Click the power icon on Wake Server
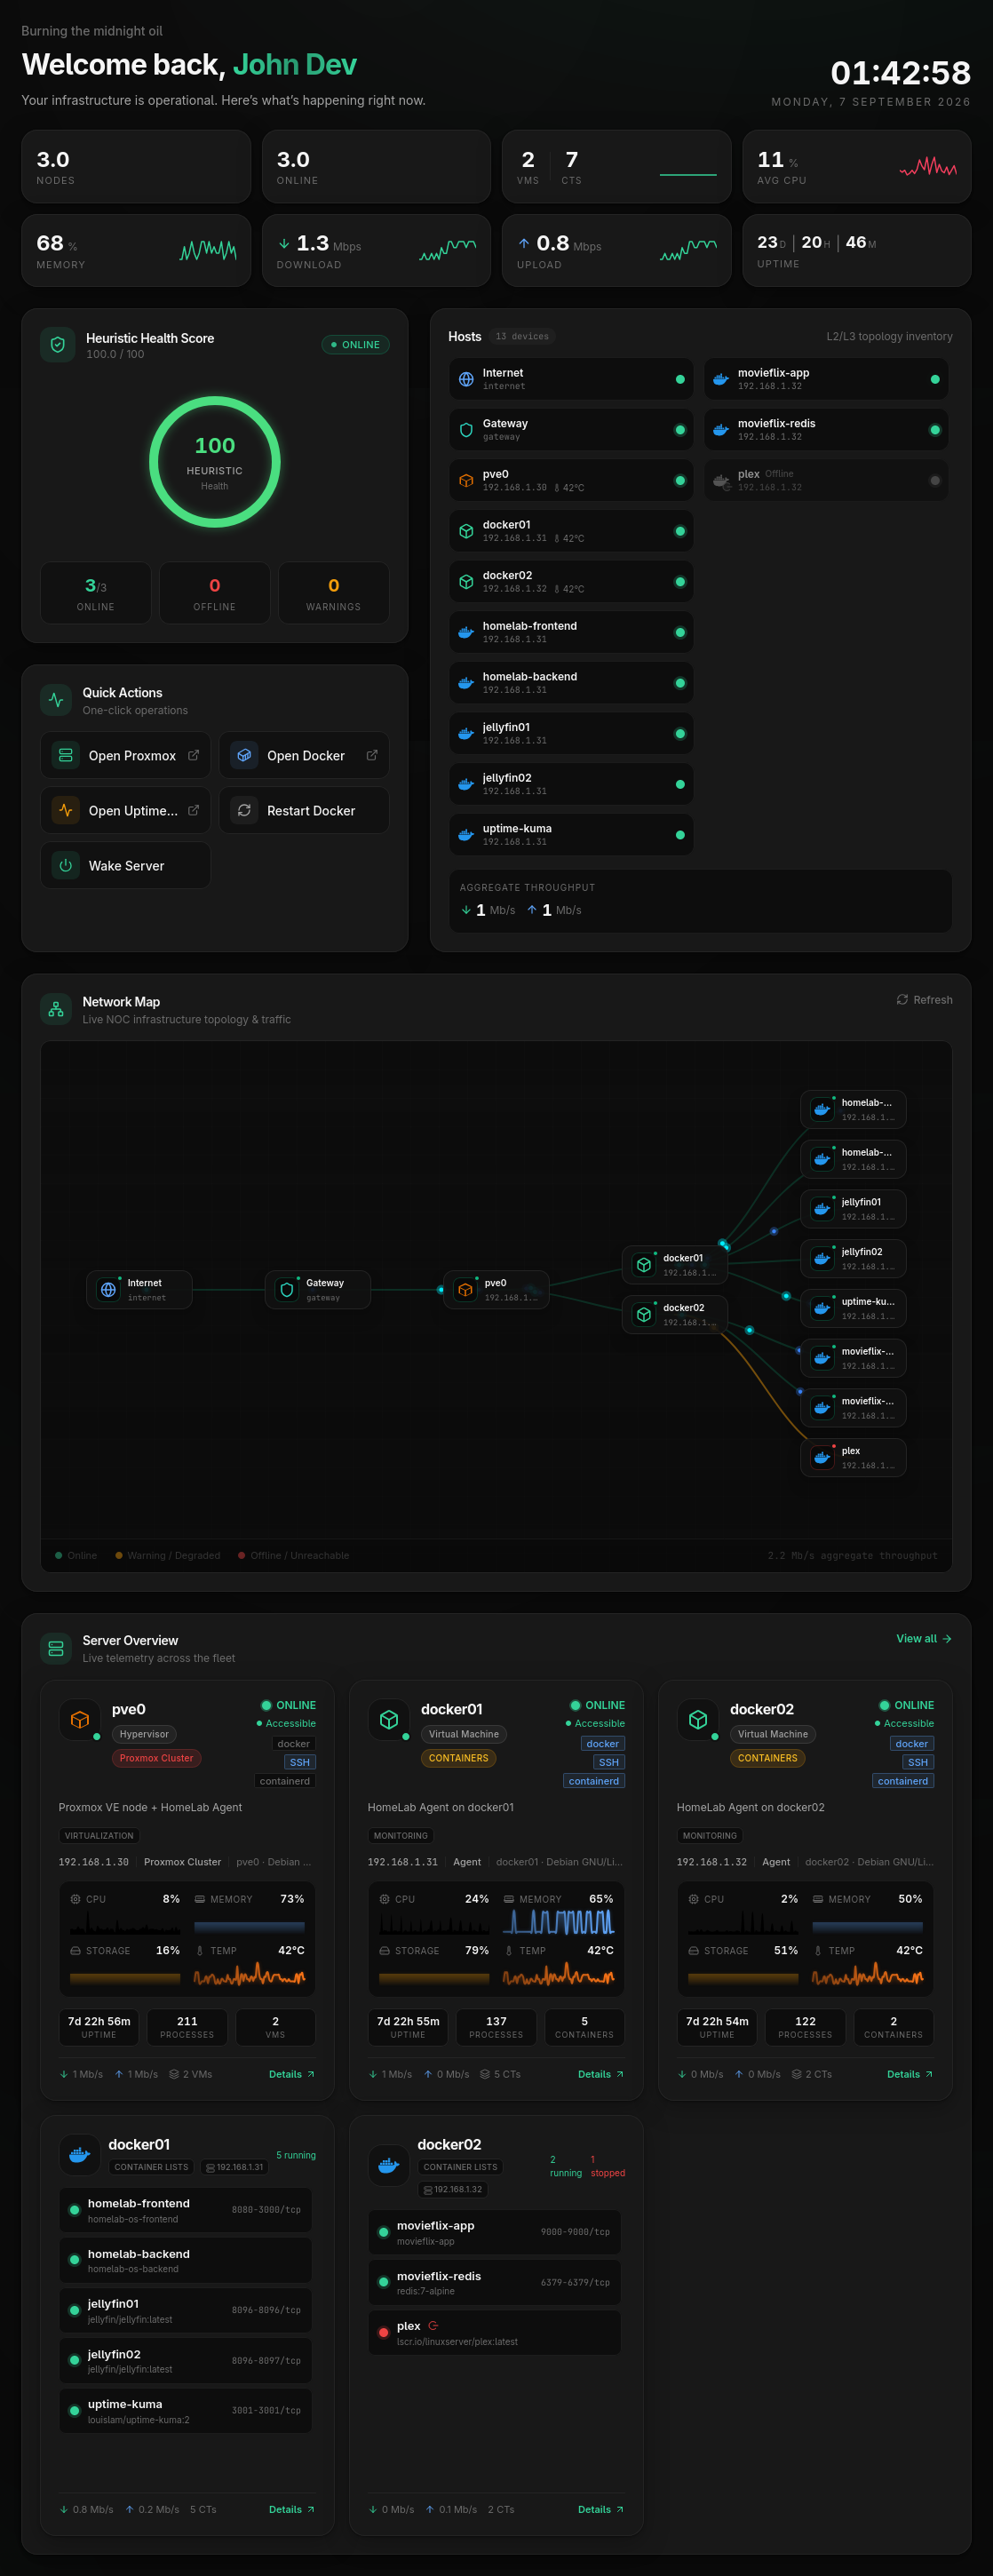Screen dimensions: 993x2576 pos(66,865)
